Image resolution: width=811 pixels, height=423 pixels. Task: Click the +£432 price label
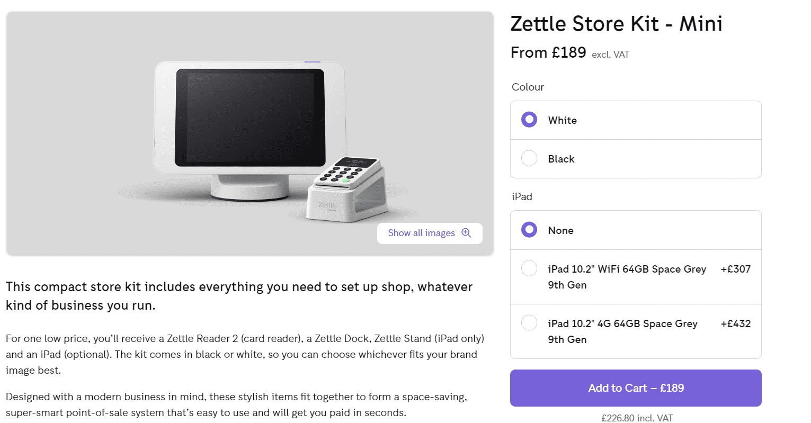pyautogui.click(x=736, y=323)
